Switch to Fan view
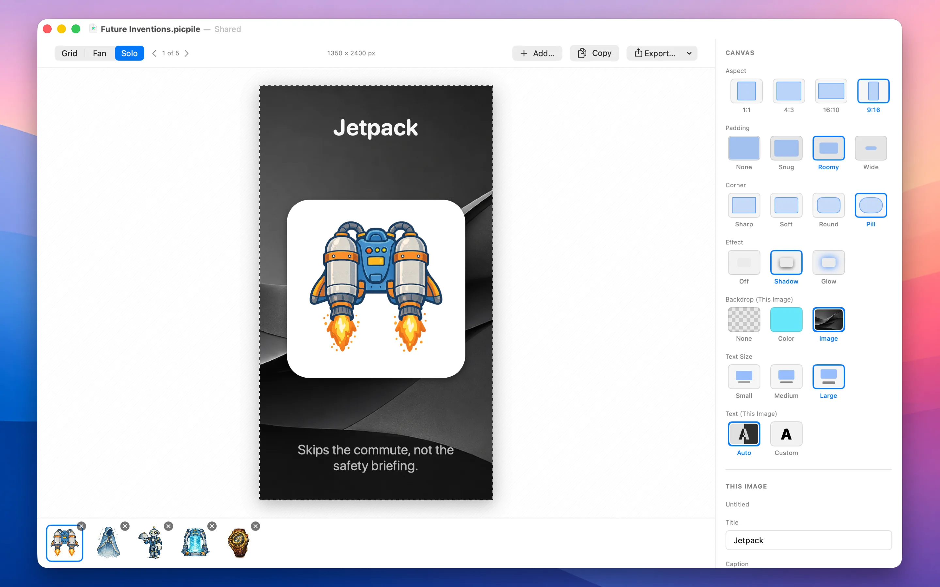 tap(100, 53)
